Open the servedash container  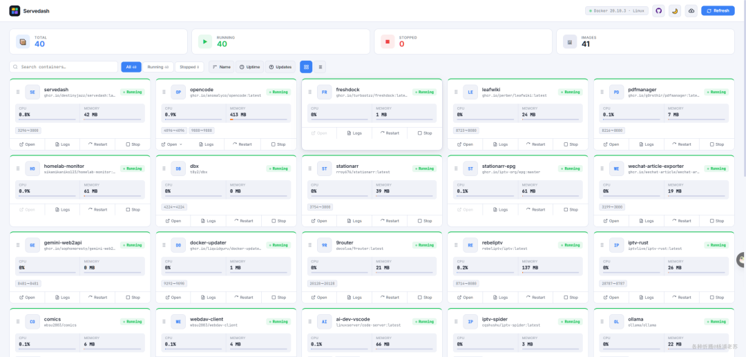(x=27, y=144)
